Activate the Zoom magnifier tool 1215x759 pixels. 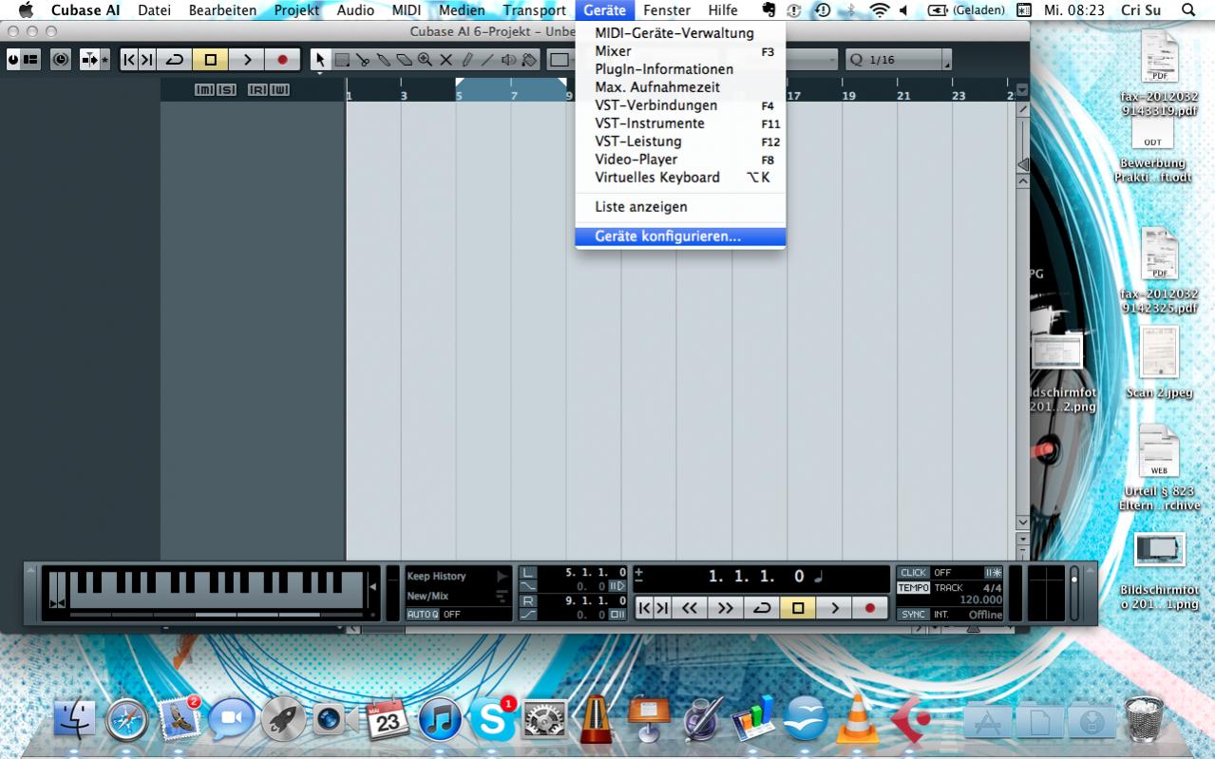click(425, 59)
